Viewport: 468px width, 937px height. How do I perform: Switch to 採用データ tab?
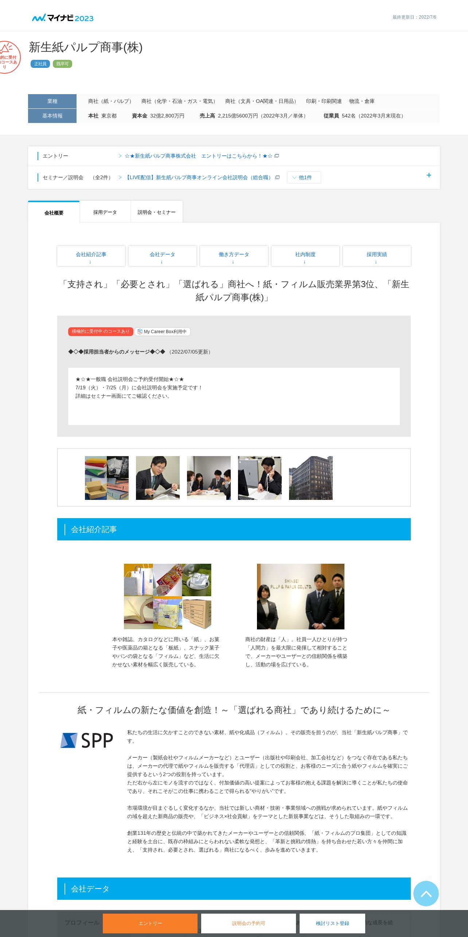pyautogui.click(x=105, y=212)
